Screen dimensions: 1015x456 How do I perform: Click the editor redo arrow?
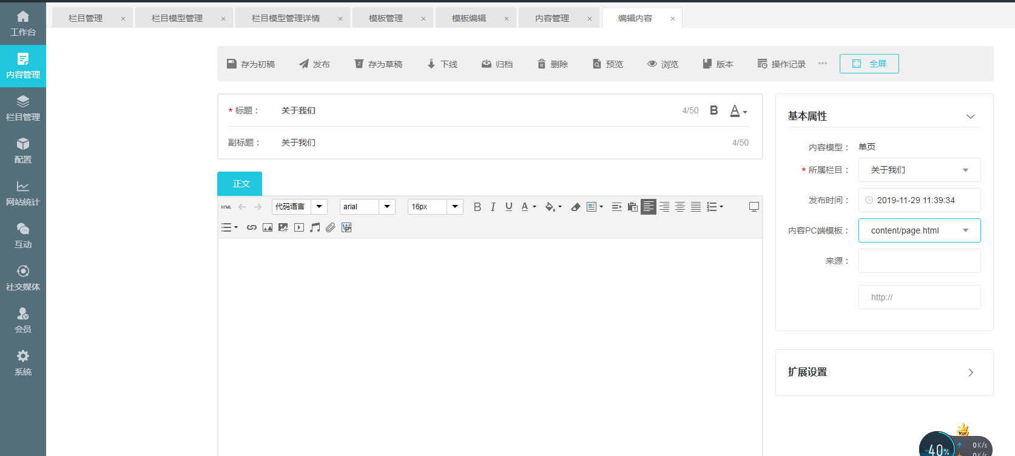coord(258,207)
